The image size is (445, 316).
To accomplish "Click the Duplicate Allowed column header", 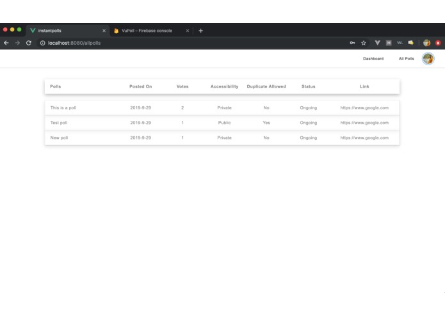I will coord(266,86).
